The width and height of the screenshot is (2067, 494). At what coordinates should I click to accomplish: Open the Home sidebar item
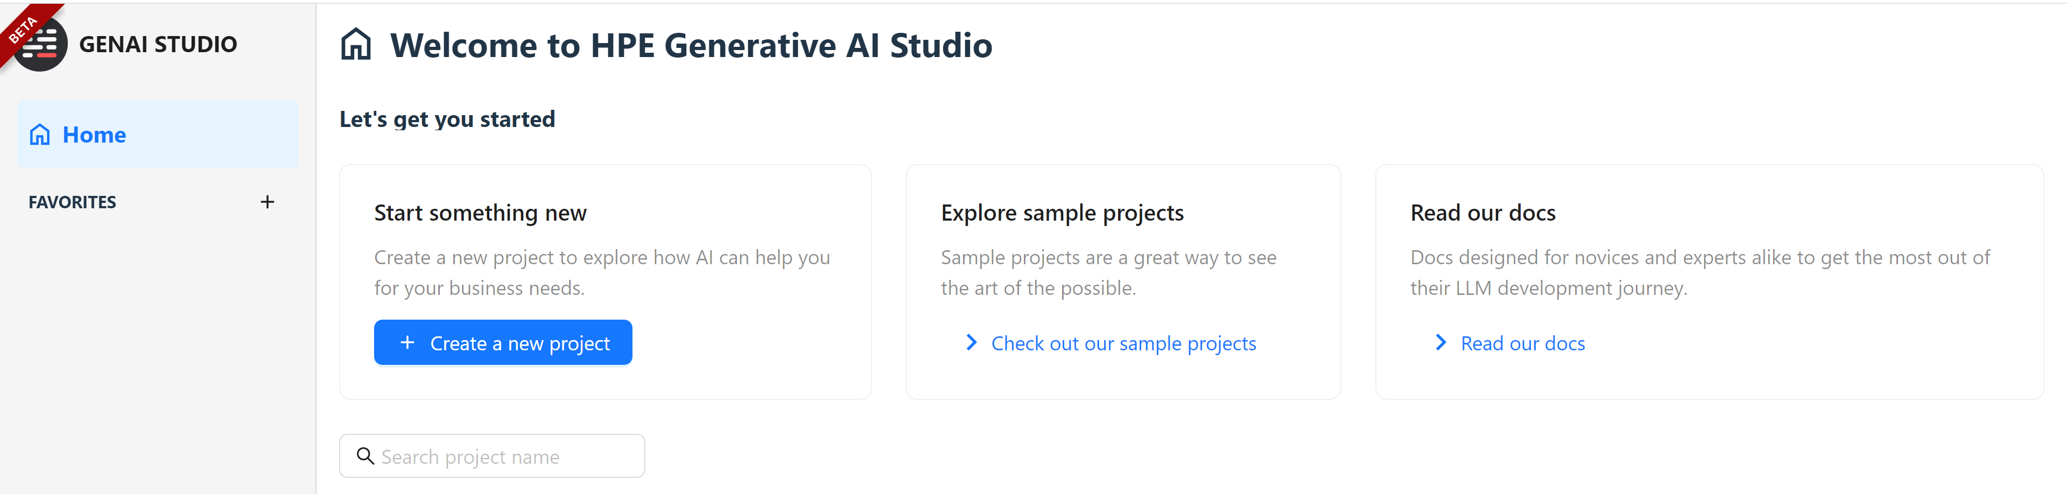pos(157,134)
